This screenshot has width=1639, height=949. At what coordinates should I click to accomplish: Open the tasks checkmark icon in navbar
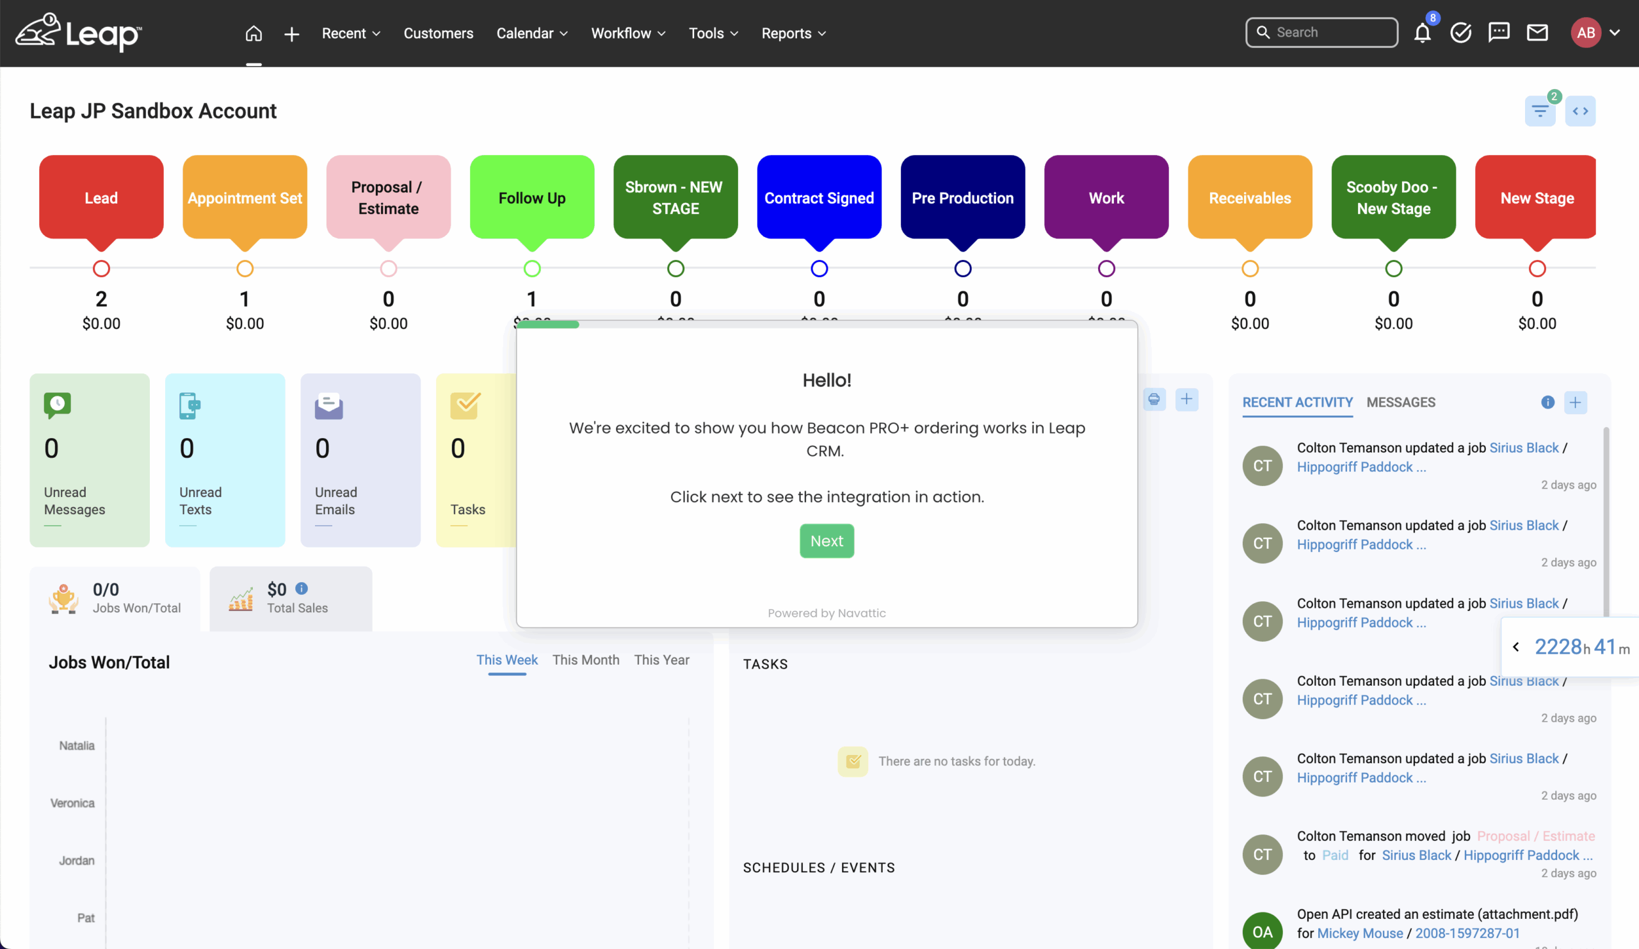(x=1461, y=33)
